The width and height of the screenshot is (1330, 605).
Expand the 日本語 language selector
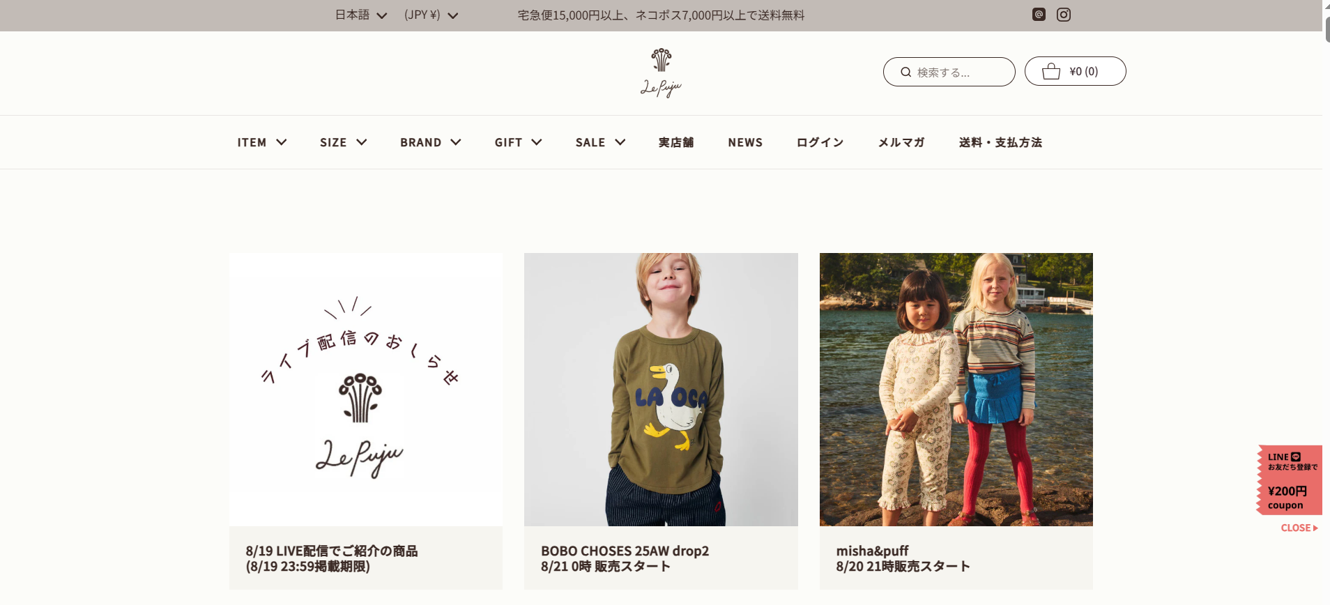coord(360,15)
